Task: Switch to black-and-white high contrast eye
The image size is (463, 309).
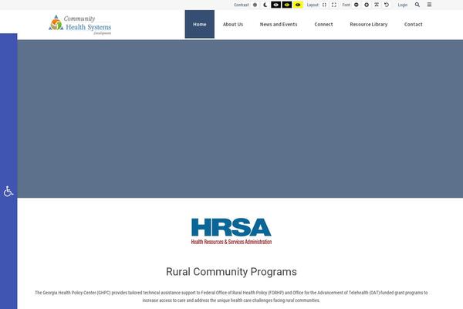Action: point(275,5)
